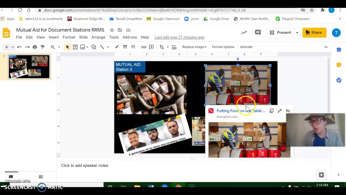Open the Add-ons menu
The width and height of the screenshot is (346, 195).
click(130, 37)
